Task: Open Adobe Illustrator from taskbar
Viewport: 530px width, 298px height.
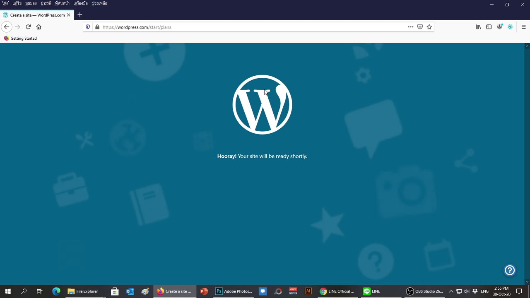Action: click(x=308, y=291)
